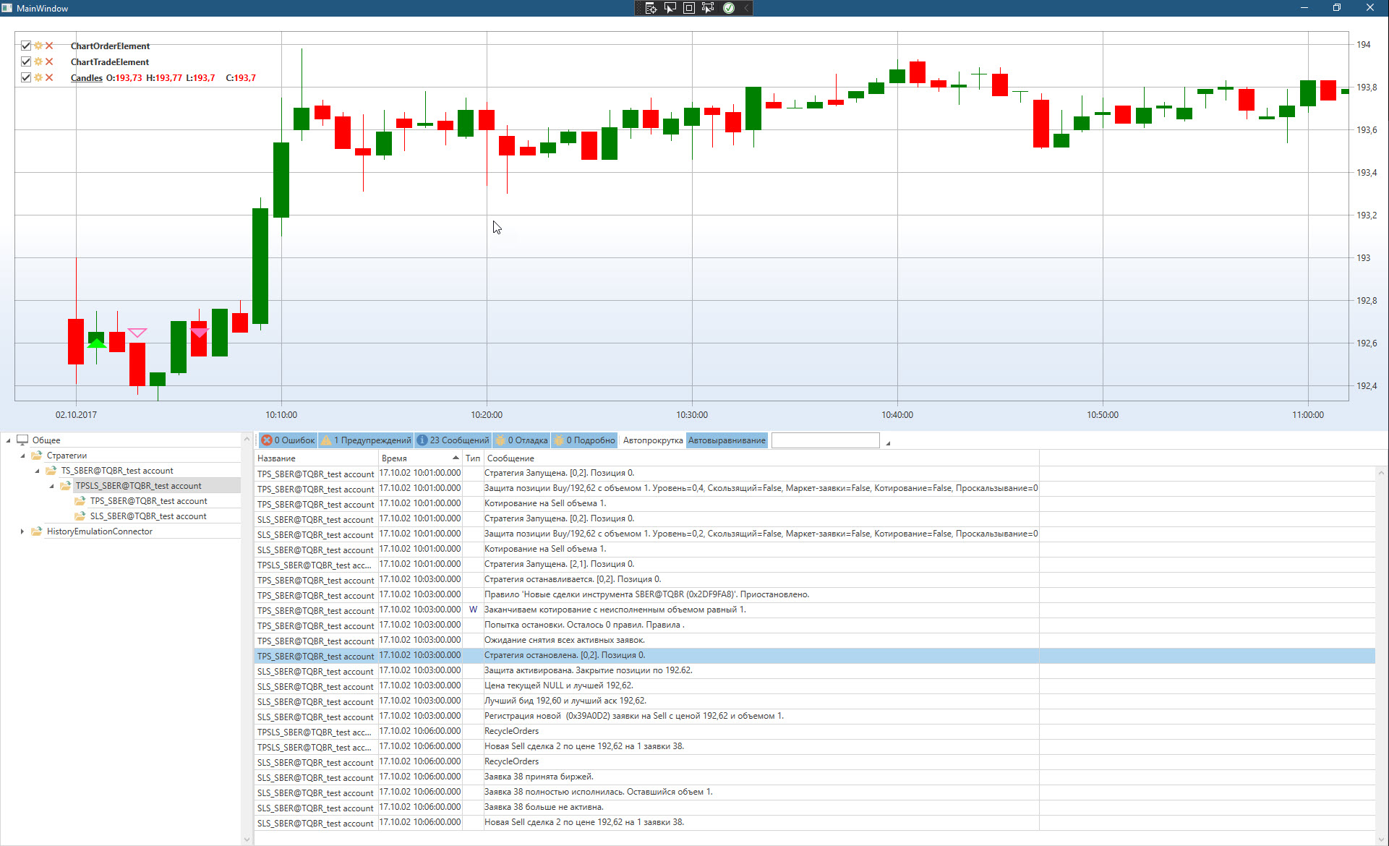Click the green checkmark icon in title toolbar
The height and width of the screenshot is (846, 1389).
[729, 8]
